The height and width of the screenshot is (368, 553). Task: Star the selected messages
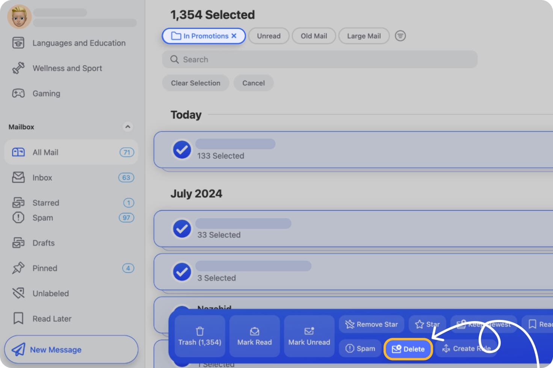tap(427, 324)
